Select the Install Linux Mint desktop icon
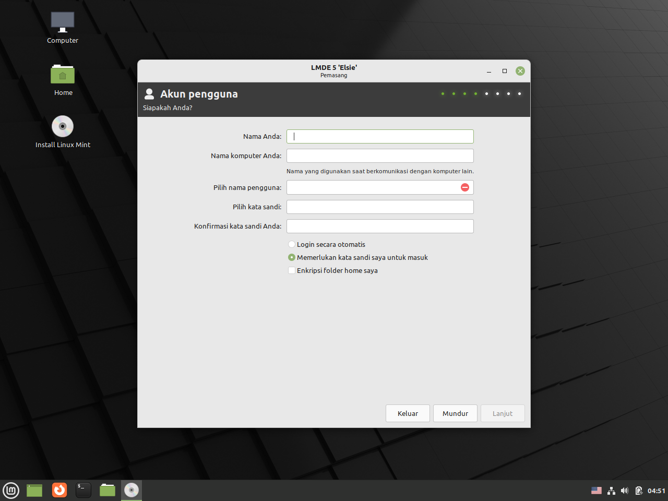The width and height of the screenshot is (668, 501). pyautogui.click(x=63, y=132)
